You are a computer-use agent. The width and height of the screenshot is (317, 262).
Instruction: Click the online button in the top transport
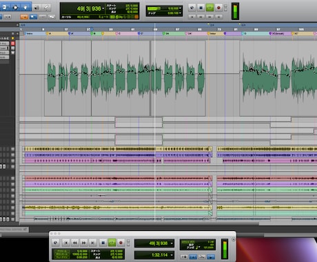[192, 8]
